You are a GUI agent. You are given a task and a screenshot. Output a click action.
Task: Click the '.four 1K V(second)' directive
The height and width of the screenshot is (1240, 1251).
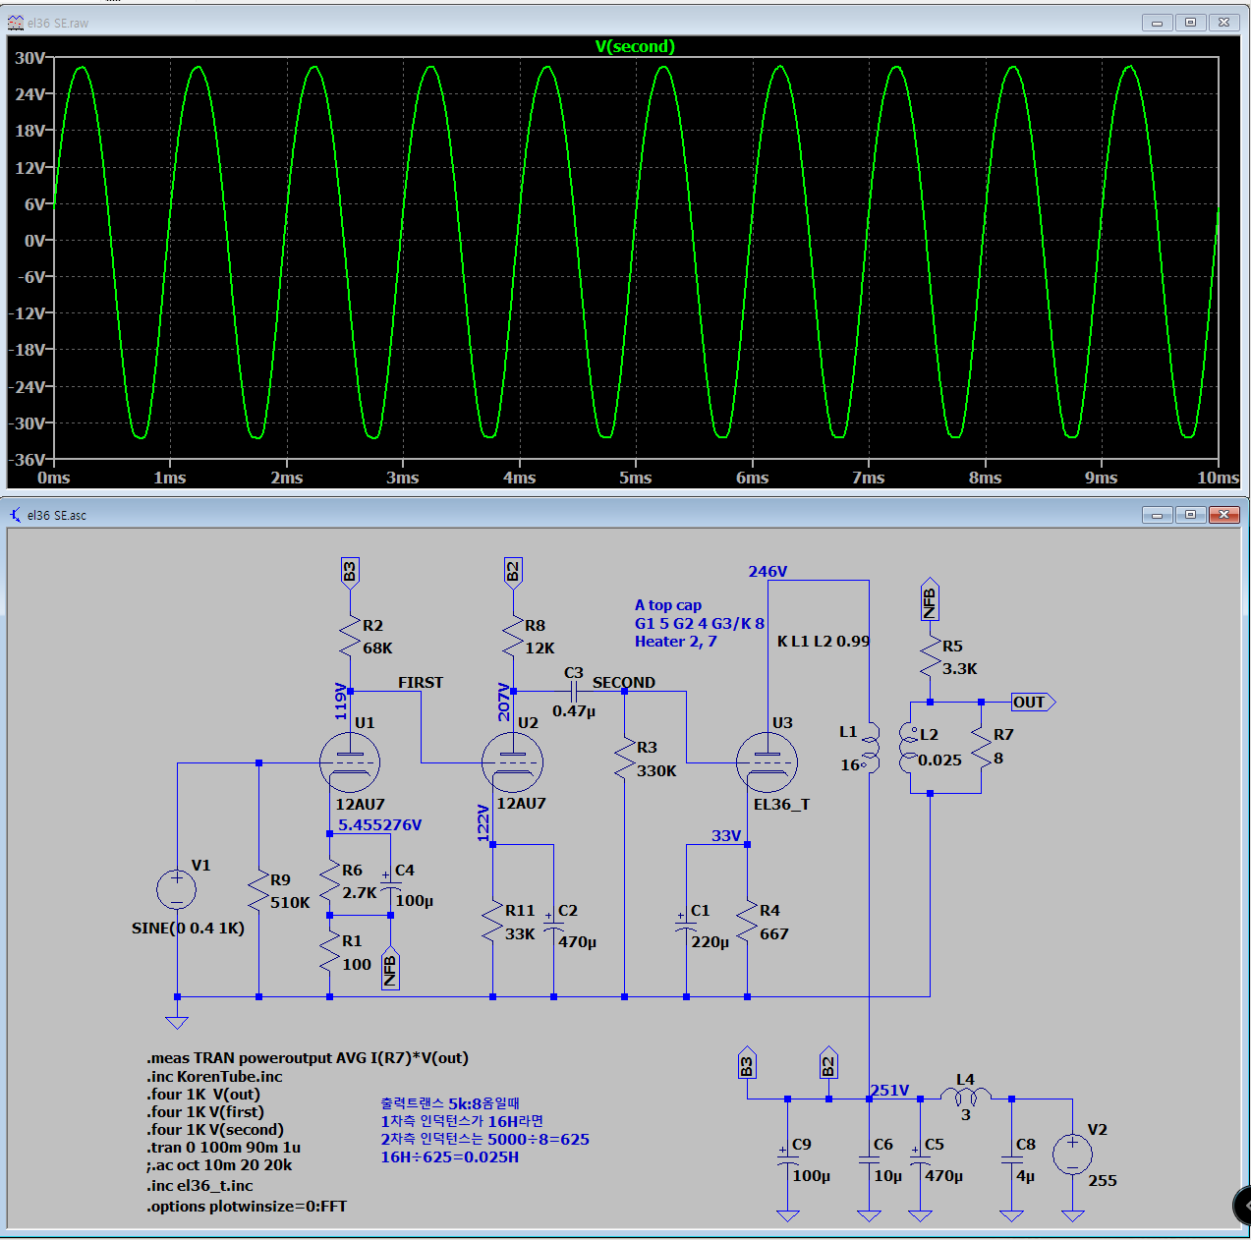215,1129
